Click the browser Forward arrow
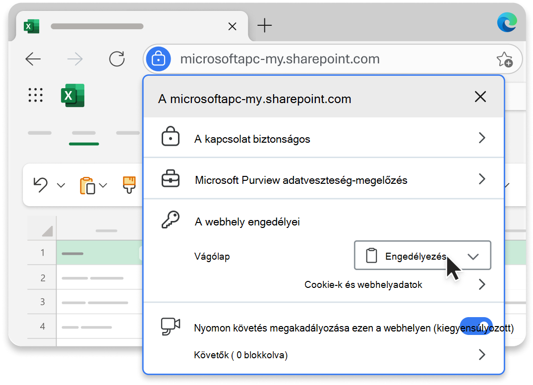The height and width of the screenshot is (385, 533). [x=75, y=59]
